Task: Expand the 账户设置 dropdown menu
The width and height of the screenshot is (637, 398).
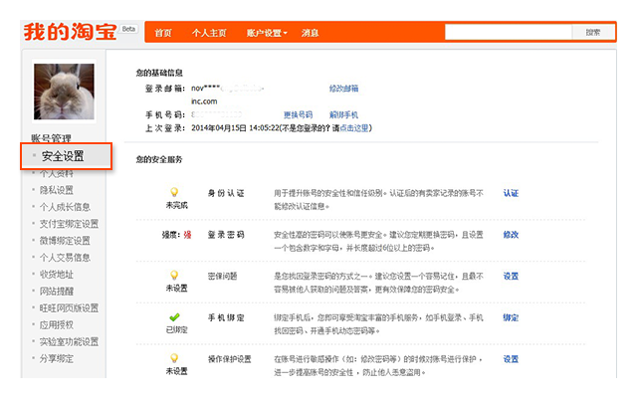Action: click(267, 33)
